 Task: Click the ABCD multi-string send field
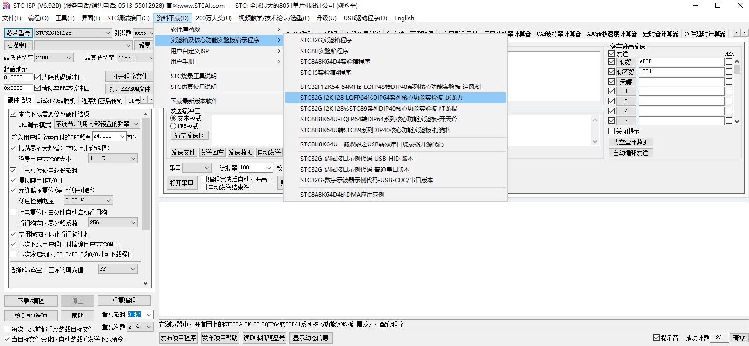[x=681, y=62]
